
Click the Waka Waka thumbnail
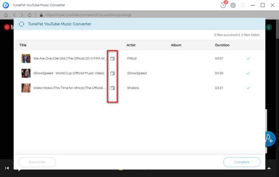click(26, 88)
